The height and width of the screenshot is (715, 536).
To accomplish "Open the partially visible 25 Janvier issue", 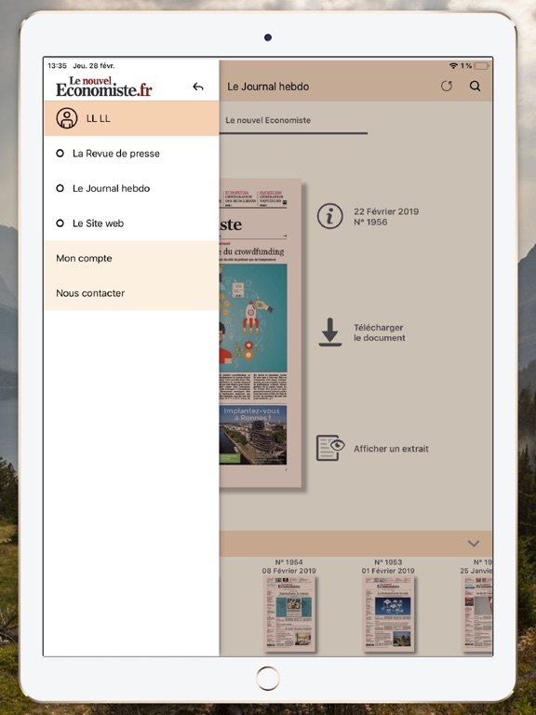I will click(x=477, y=614).
